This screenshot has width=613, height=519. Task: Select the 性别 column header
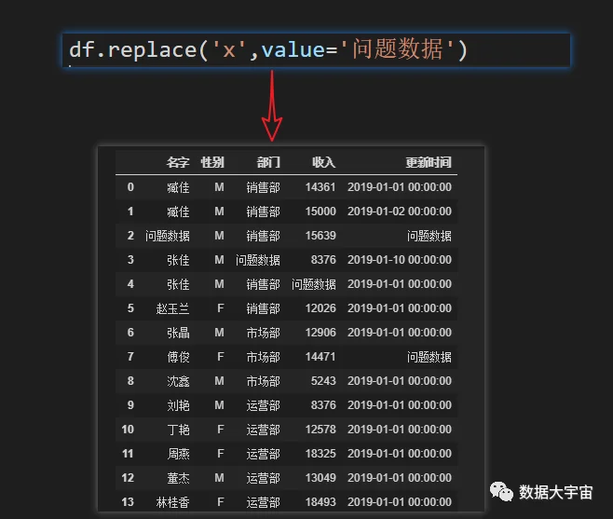(212, 162)
